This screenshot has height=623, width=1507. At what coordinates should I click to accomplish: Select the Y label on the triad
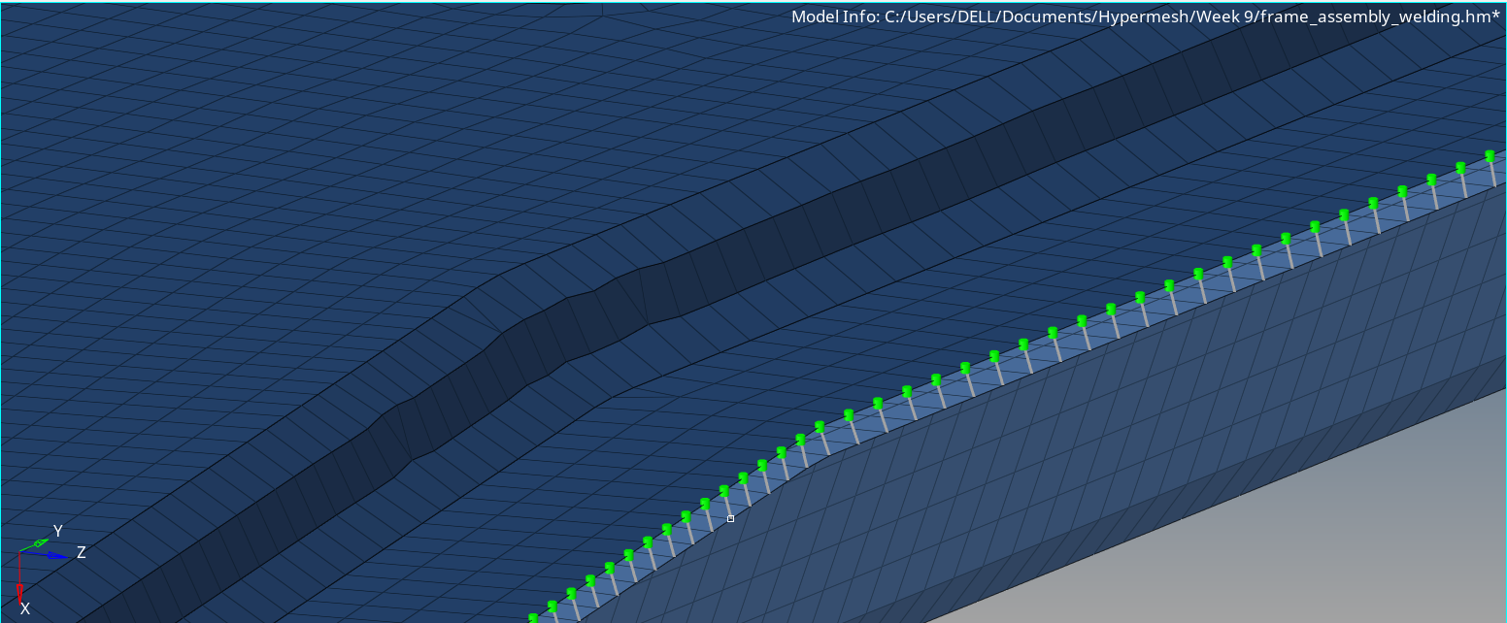coord(57,531)
